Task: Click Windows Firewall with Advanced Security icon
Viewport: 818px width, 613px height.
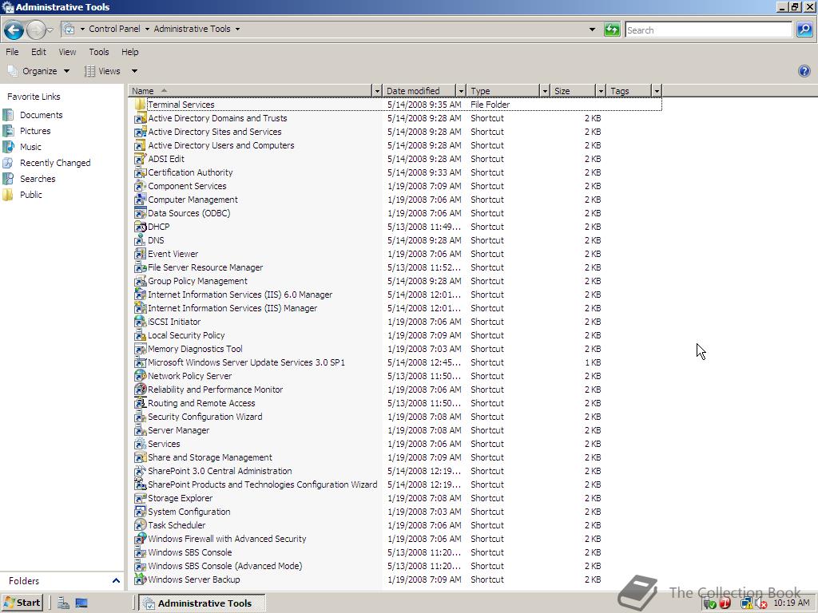Action: [x=140, y=539]
